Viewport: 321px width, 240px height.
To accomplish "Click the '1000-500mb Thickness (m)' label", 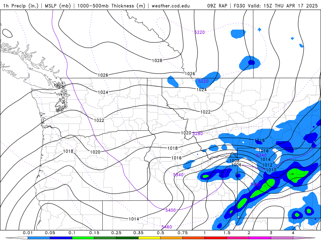I will pos(111,6).
